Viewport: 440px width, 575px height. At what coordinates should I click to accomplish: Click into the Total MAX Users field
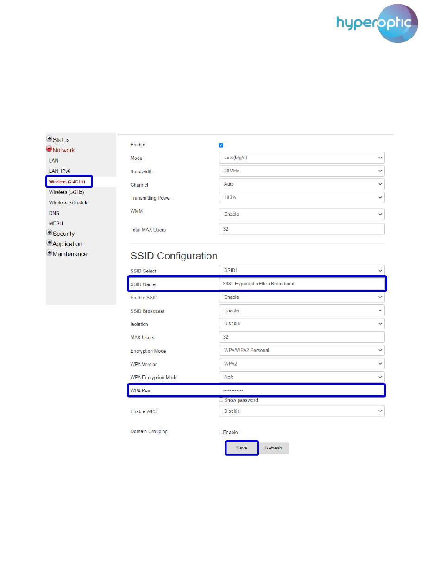pyautogui.click(x=302, y=229)
